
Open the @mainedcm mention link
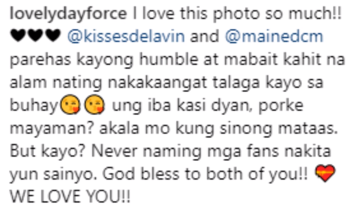tap(274, 36)
